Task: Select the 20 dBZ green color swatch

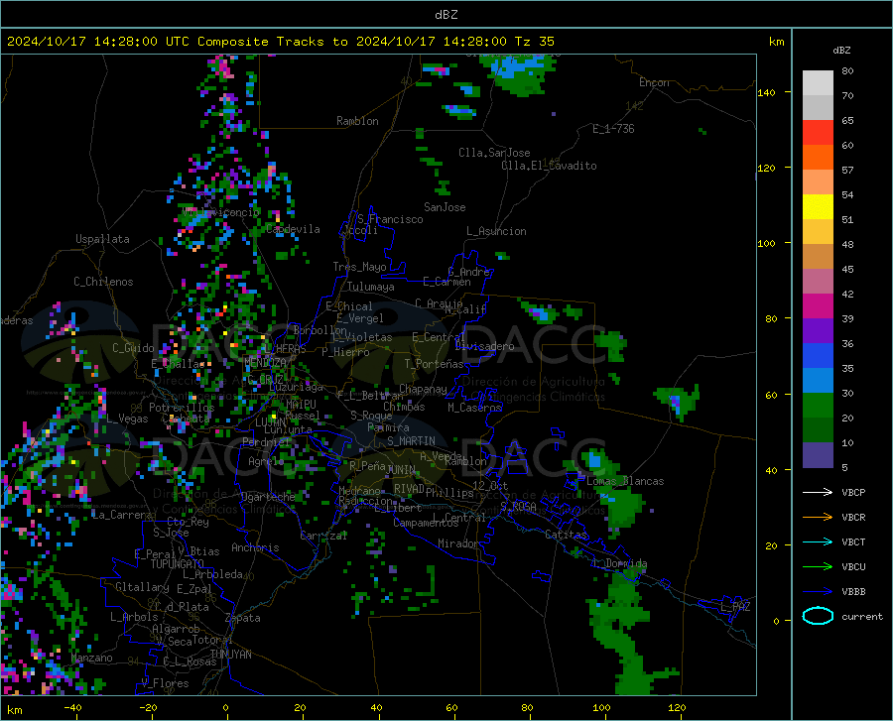Action: (x=818, y=430)
